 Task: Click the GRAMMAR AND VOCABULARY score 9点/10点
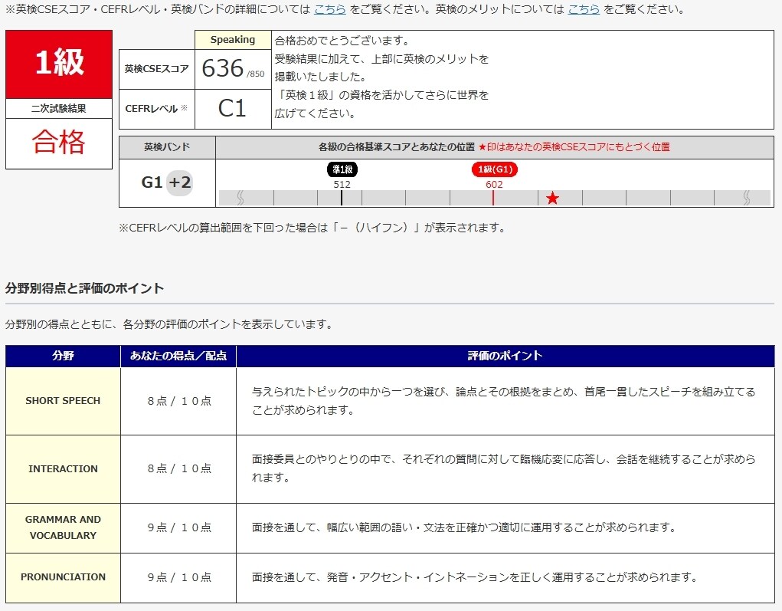179,527
